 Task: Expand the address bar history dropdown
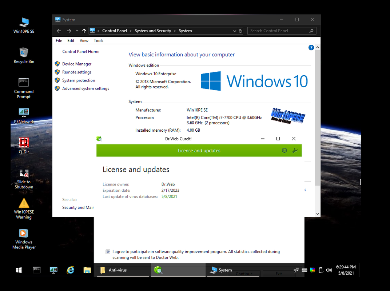point(234,31)
